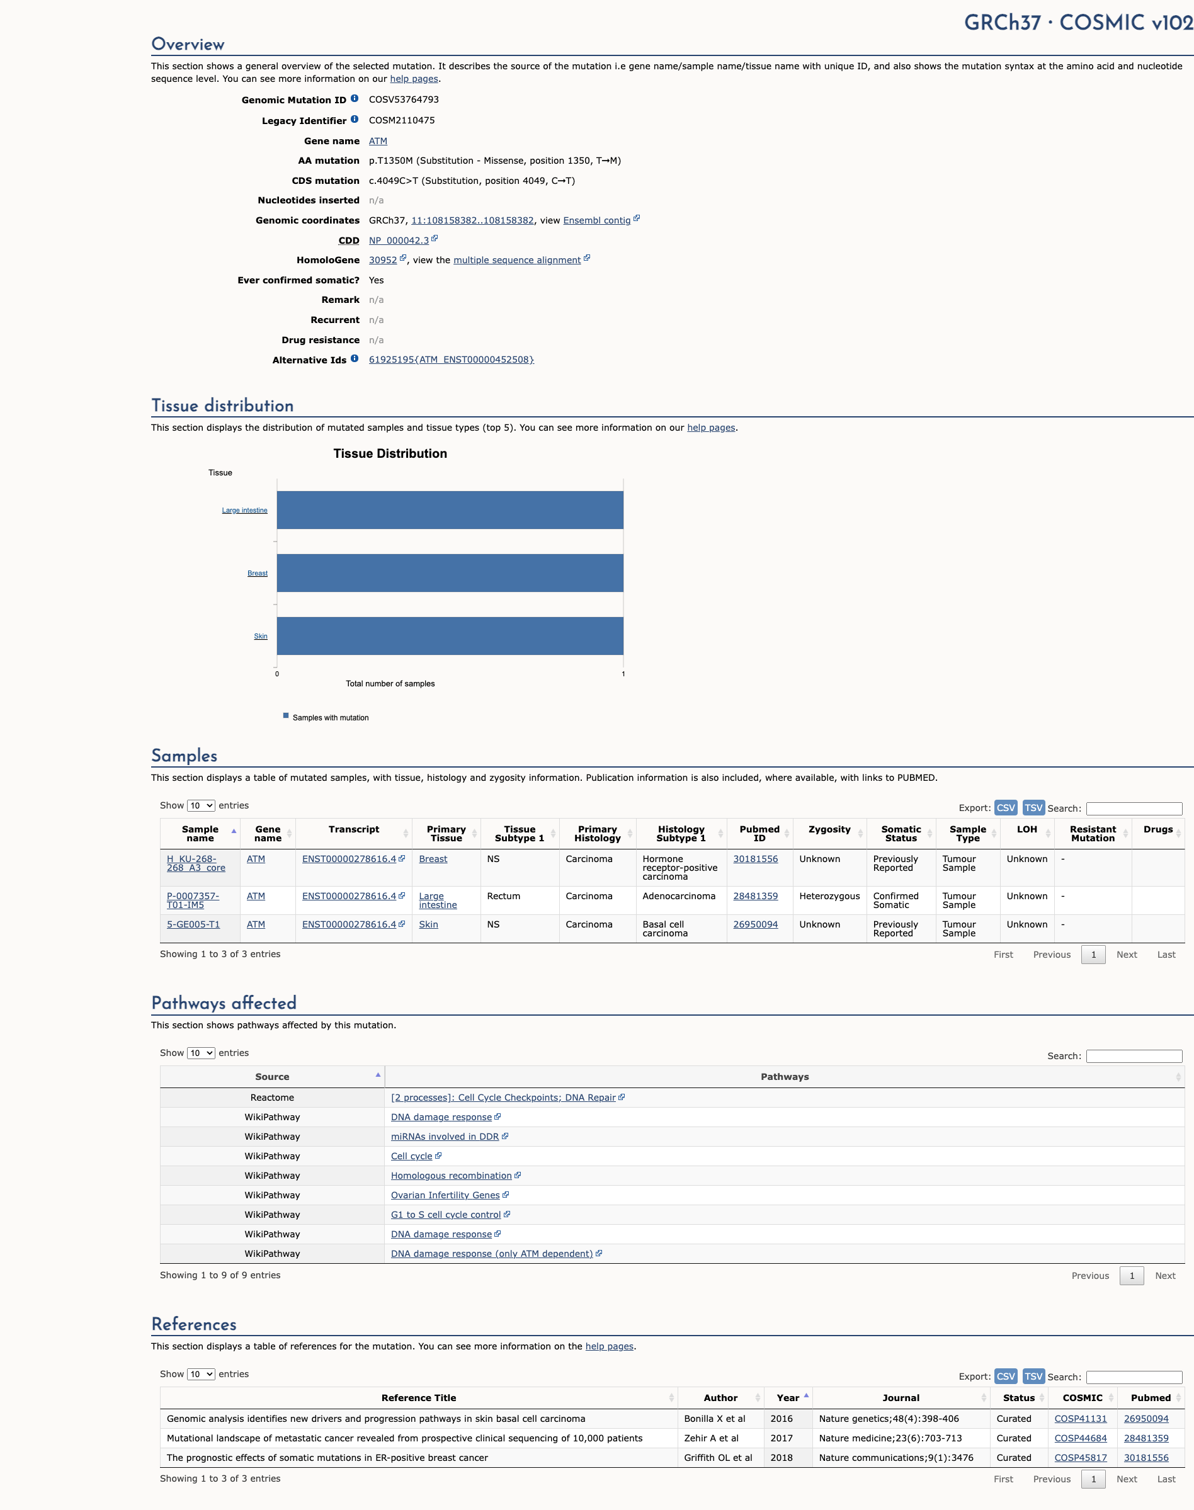The height and width of the screenshot is (1510, 1194).
Task: Sort Samples table by Transcript column
Action: (354, 833)
